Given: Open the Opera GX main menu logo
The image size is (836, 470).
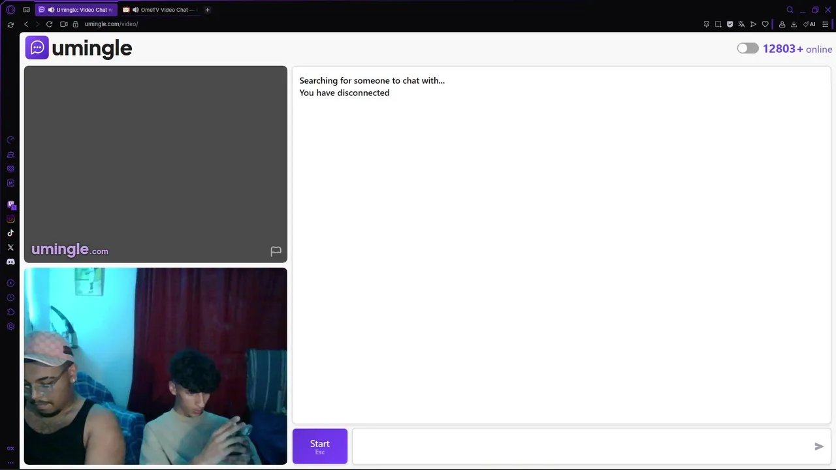Looking at the screenshot, I should [10, 10].
